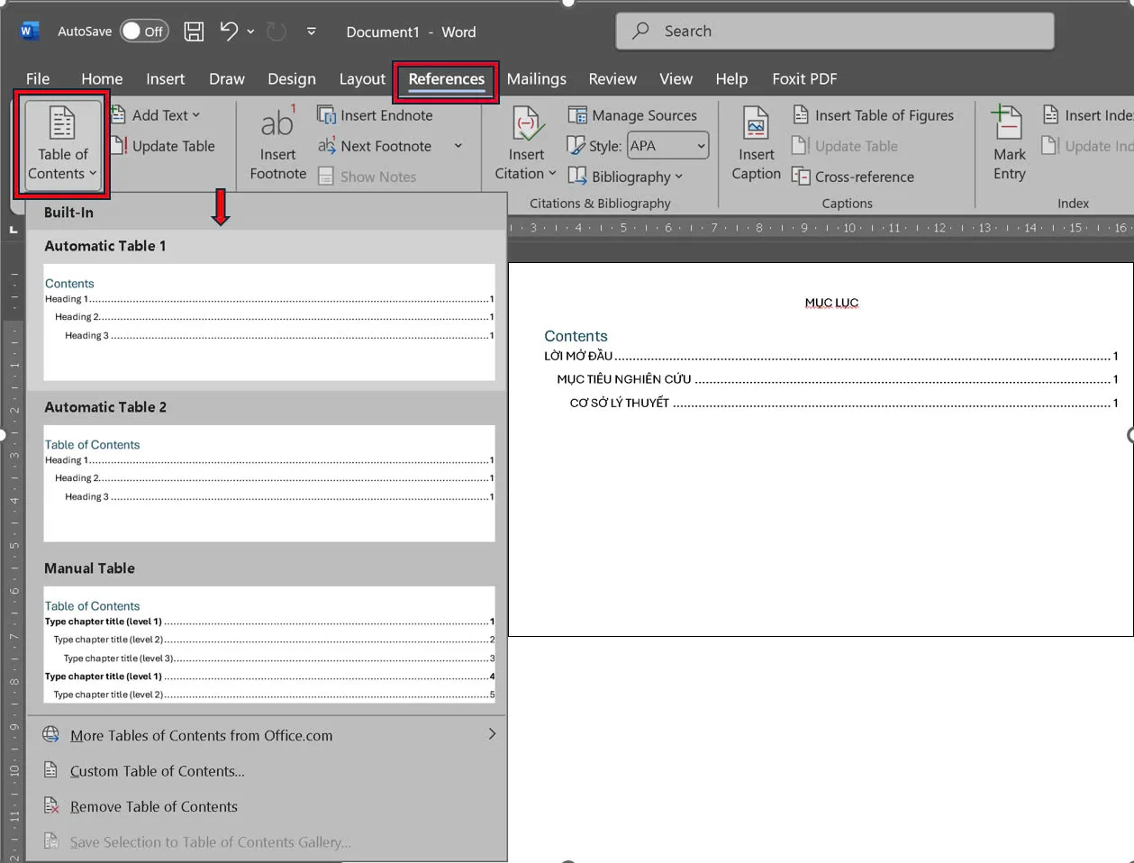Click the tab selector at ruler corner
This screenshot has height=863, width=1134.
coord(13,231)
